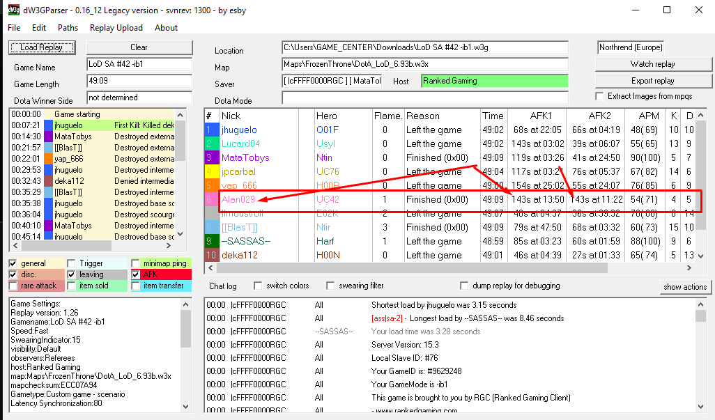Select 00:07:21 First Kill event row
This screenshot has height=420, width=715.
point(93,125)
